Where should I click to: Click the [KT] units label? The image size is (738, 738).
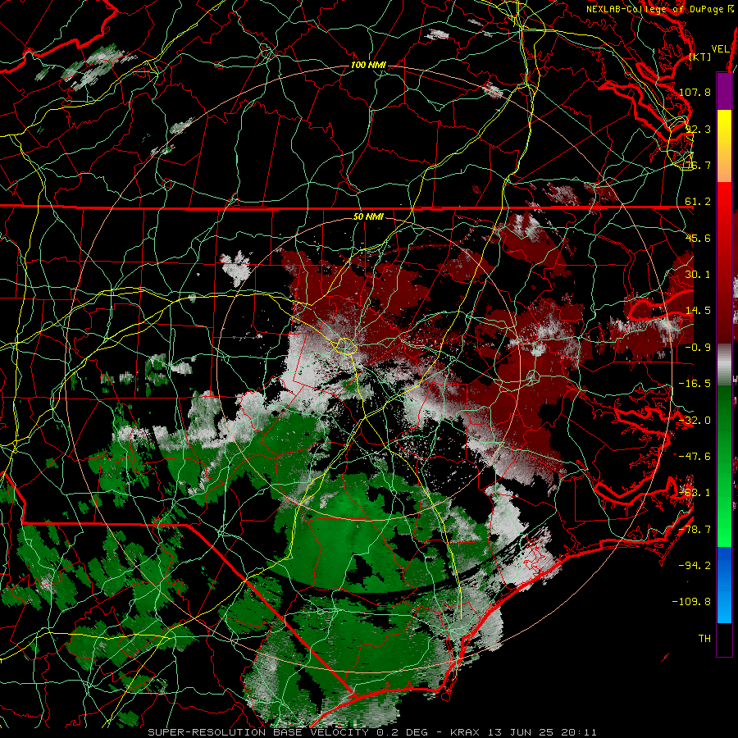[x=700, y=57]
